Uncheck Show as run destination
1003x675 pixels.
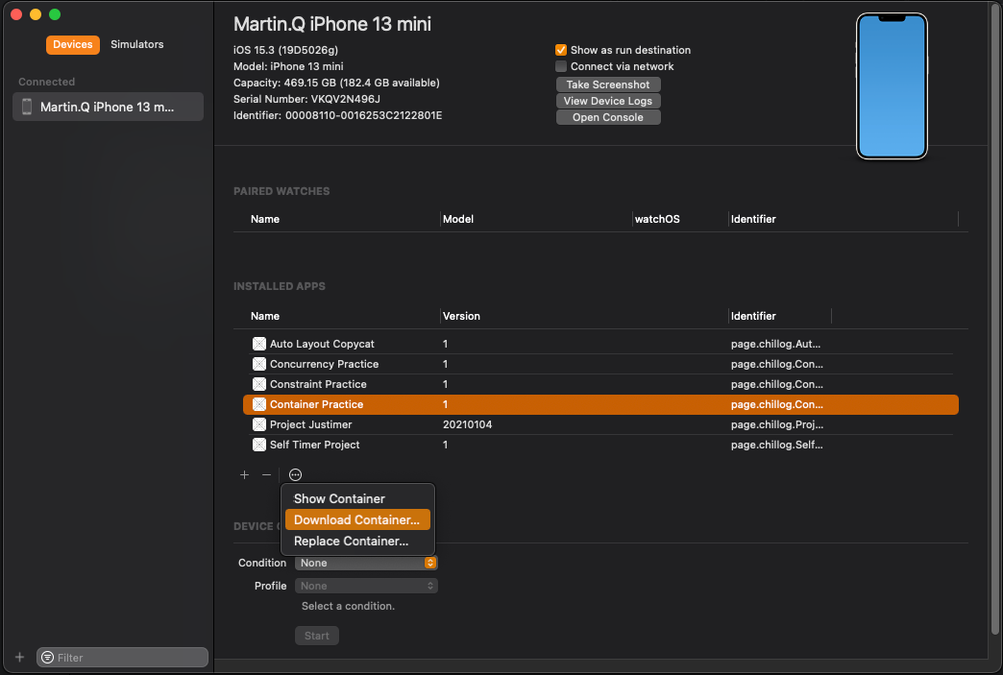tap(561, 50)
